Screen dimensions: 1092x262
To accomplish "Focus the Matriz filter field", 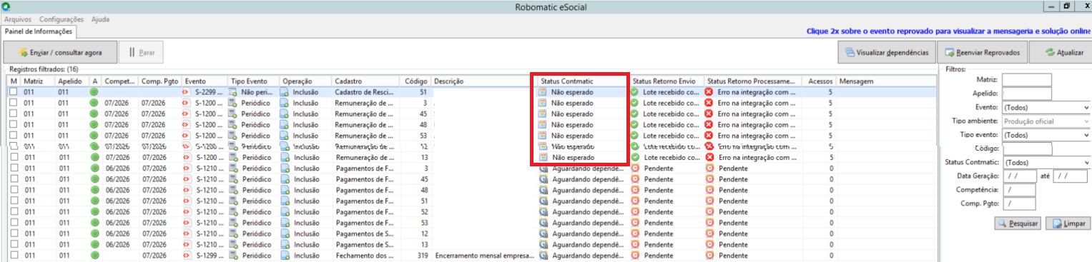I will coord(1027,79).
